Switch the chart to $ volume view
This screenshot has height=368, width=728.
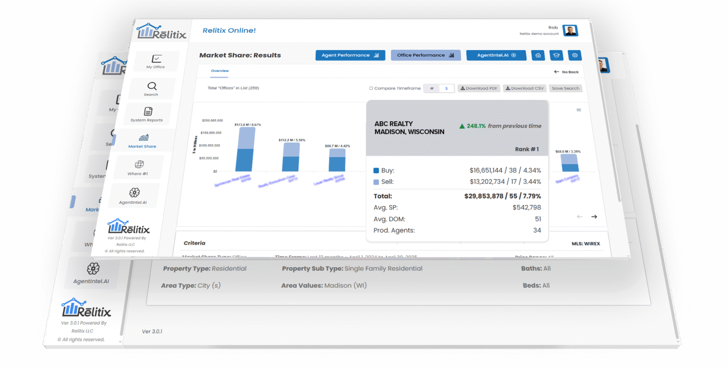[x=446, y=88]
